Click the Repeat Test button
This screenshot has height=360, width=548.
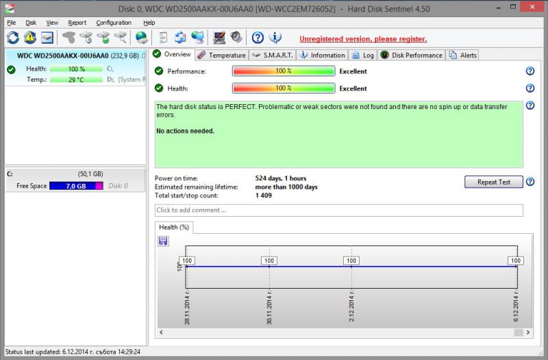click(494, 182)
